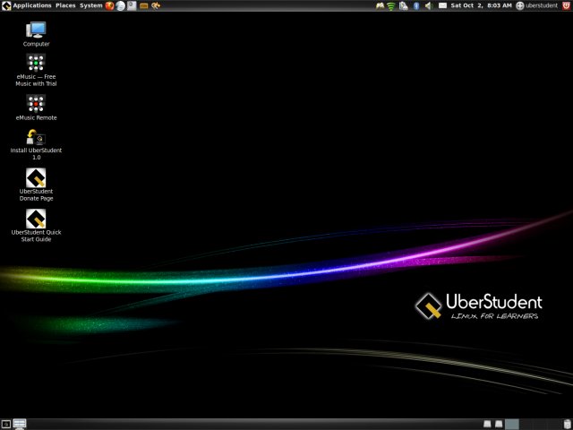Select the Install UberStudent 1.0 icon
This screenshot has height=430, width=573.
[x=36, y=144]
